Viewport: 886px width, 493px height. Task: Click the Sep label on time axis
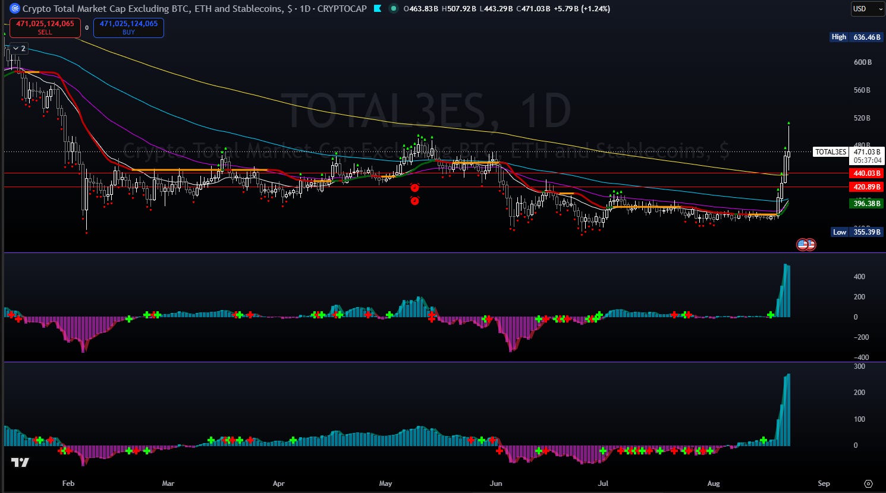(x=824, y=483)
